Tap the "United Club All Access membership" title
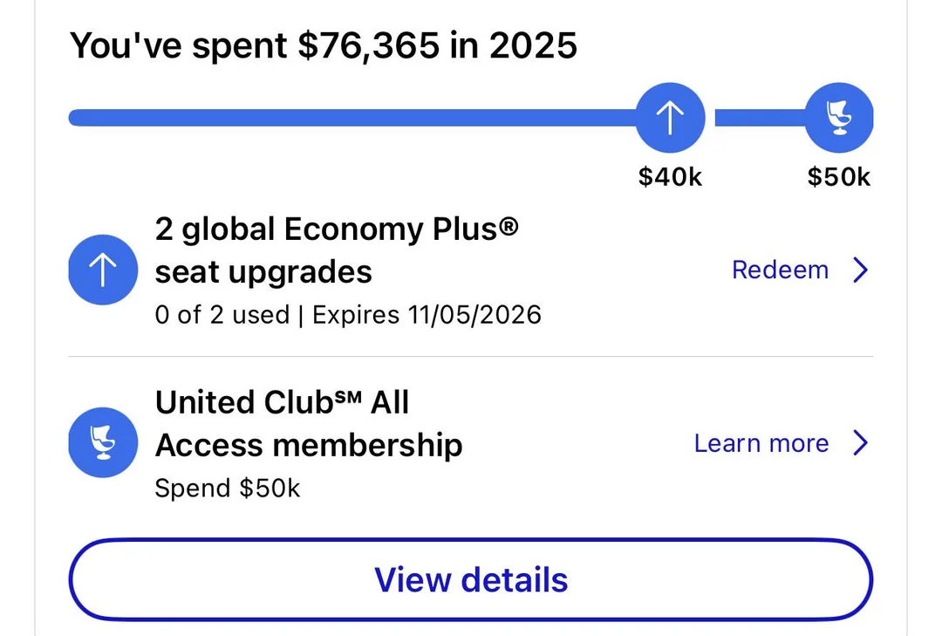Viewport: 942px width, 636px height. tap(308, 424)
